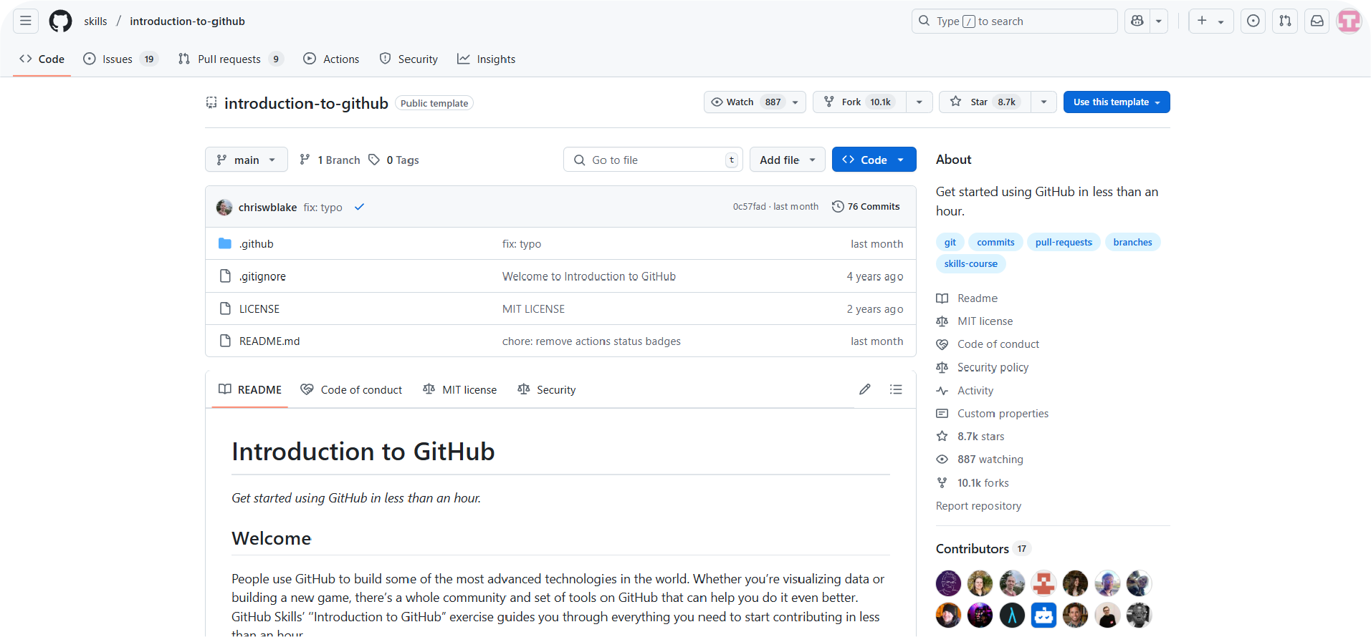The width and height of the screenshot is (1371, 637).
Task: Switch to Issues tab
Action: click(120, 59)
